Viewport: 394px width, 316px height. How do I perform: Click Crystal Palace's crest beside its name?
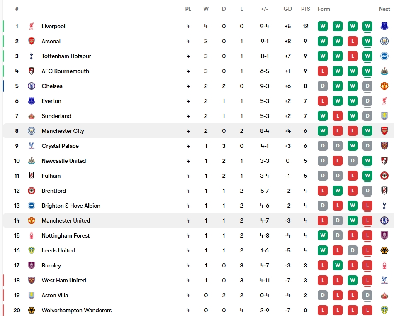pos(32,146)
